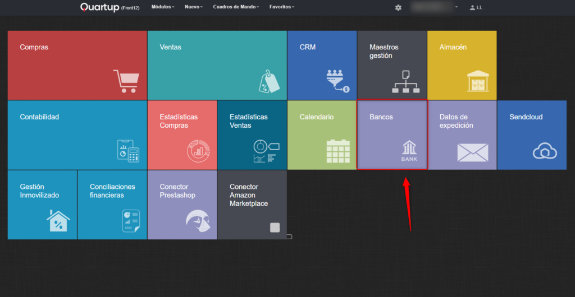The width and height of the screenshot is (575, 297).
Task: Click the shopping cart icon in Compras
Action: (x=125, y=81)
